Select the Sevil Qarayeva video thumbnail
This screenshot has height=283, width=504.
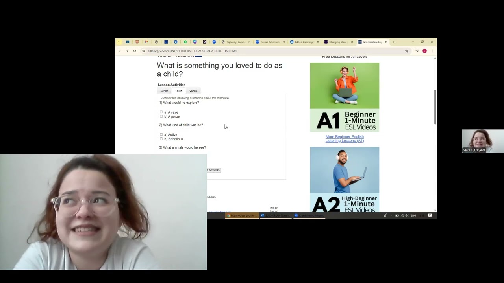(483, 141)
